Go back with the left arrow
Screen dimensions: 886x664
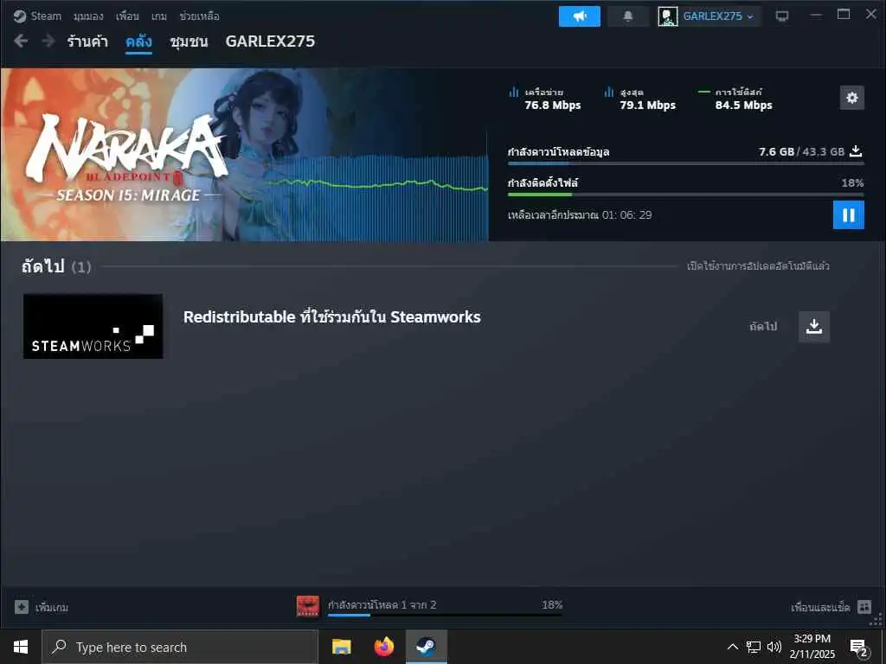[21, 41]
